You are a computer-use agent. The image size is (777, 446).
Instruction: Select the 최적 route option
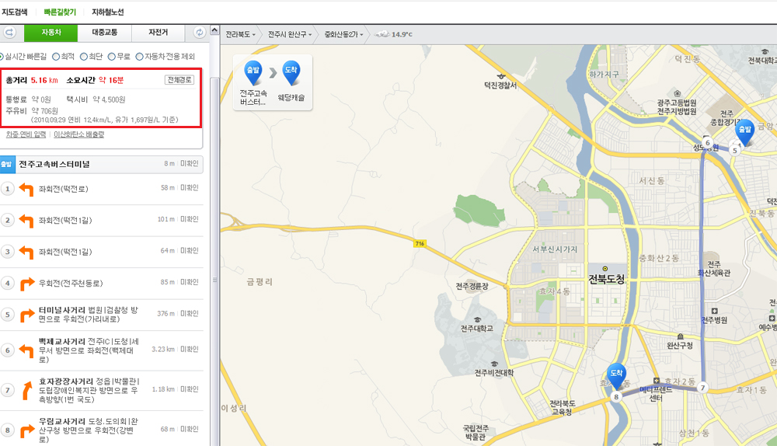coord(56,56)
